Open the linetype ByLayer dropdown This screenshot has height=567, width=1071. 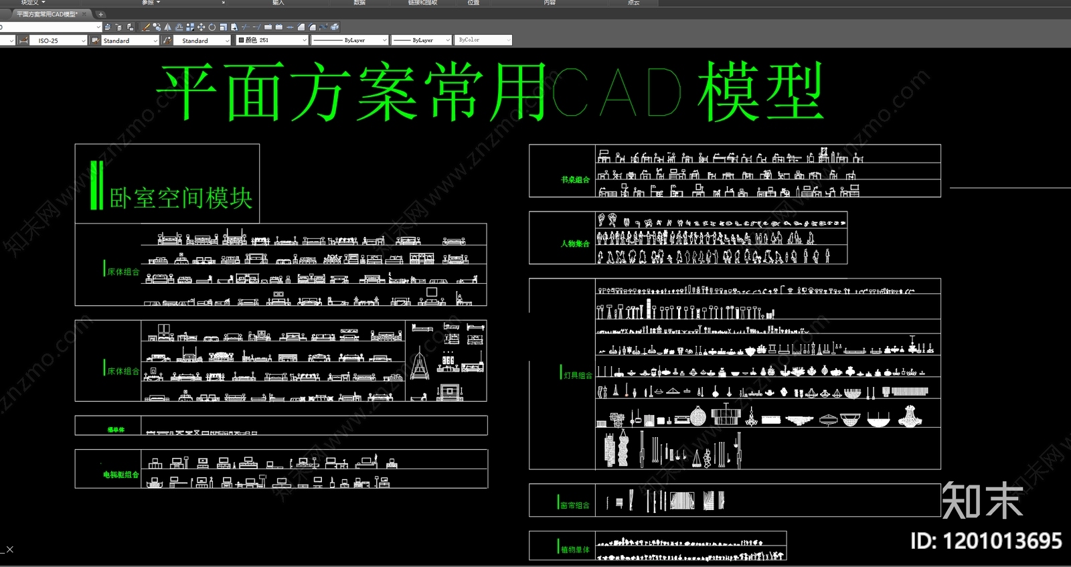(x=350, y=41)
